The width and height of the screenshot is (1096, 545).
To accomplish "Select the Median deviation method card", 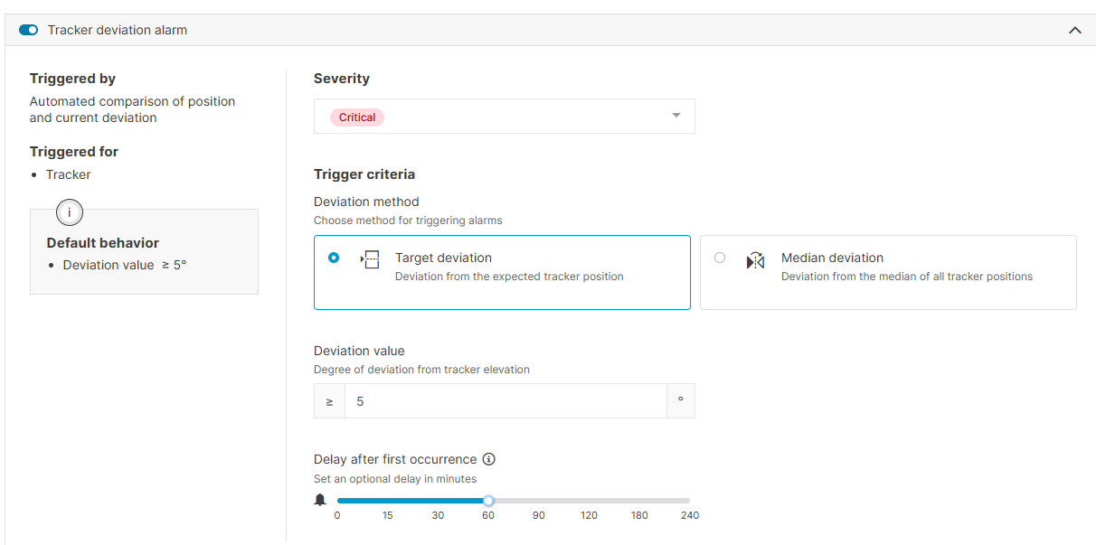I will click(x=887, y=272).
